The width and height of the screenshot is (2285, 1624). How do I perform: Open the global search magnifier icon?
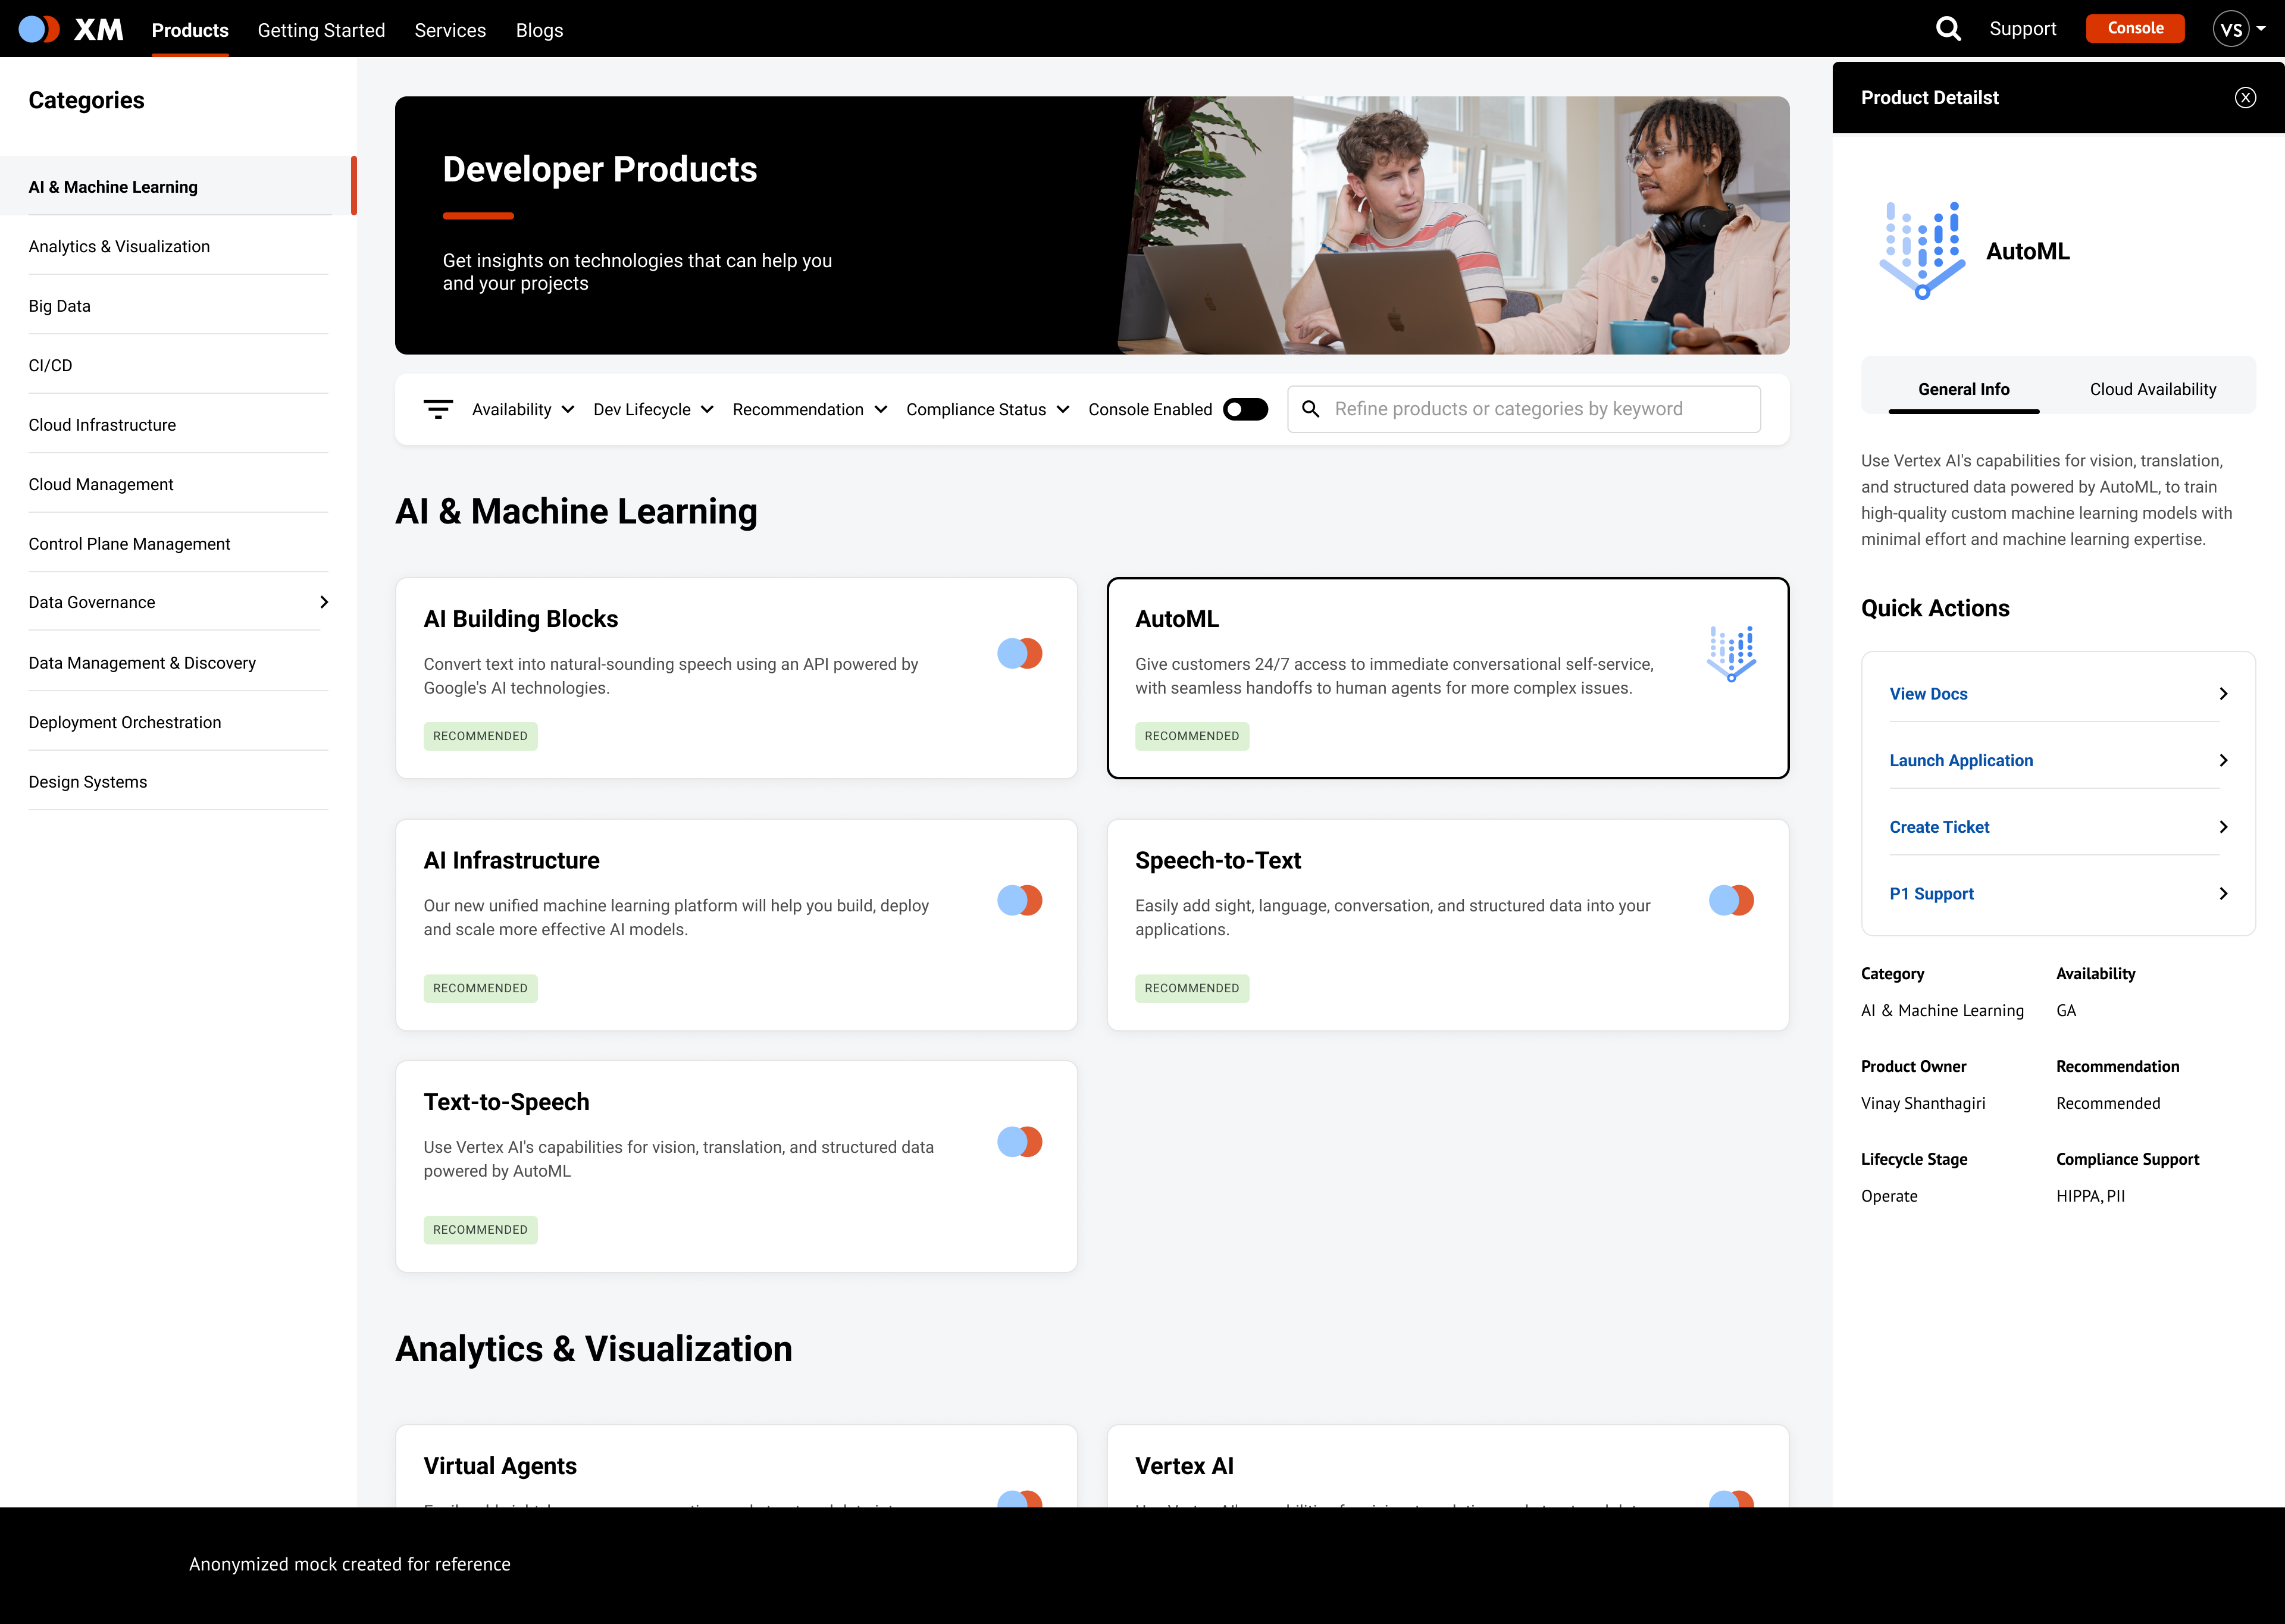[1948, 28]
